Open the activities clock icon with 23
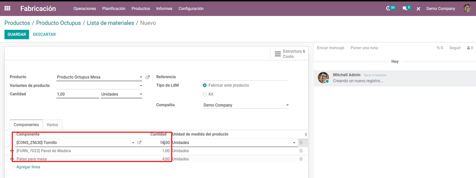 click(391, 8)
